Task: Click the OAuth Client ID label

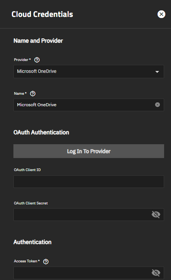Action: tap(27, 170)
